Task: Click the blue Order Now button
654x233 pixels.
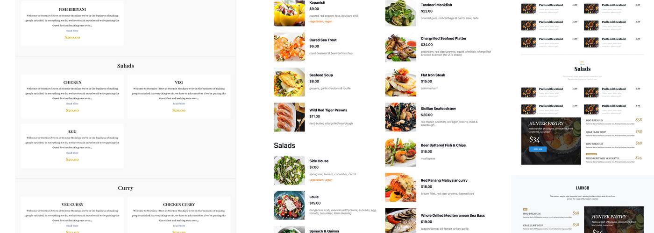Action: coord(538,149)
